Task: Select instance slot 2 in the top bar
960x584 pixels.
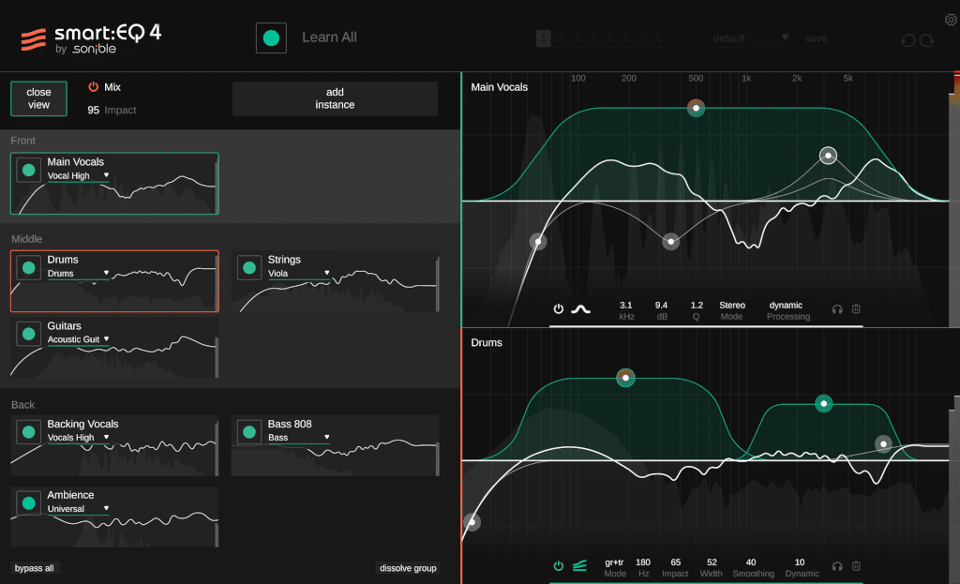Action: pyautogui.click(x=560, y=39)
